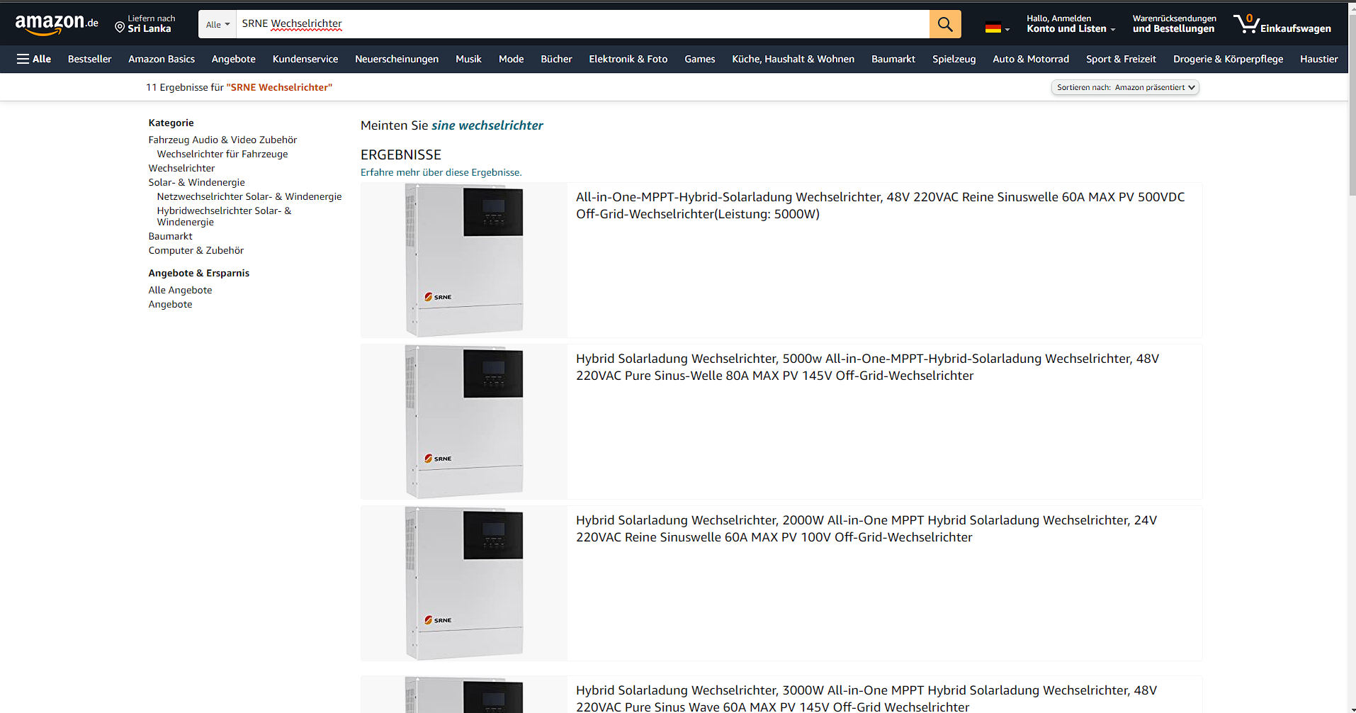Click the 5000W 500VDC inverter thumbnail
The height and width of the screenshot is (713, 1356).
click(x=464, y=260)
